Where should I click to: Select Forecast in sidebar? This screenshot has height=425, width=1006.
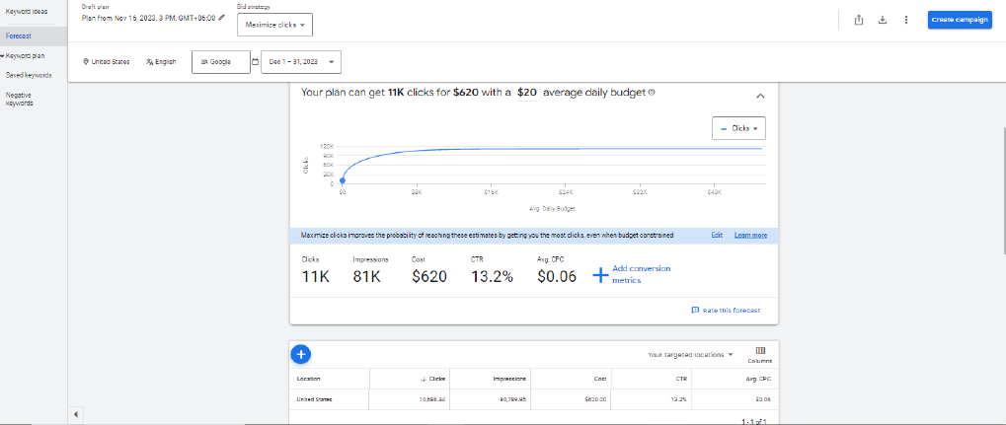pyautogui.click(x=34, y=35)
